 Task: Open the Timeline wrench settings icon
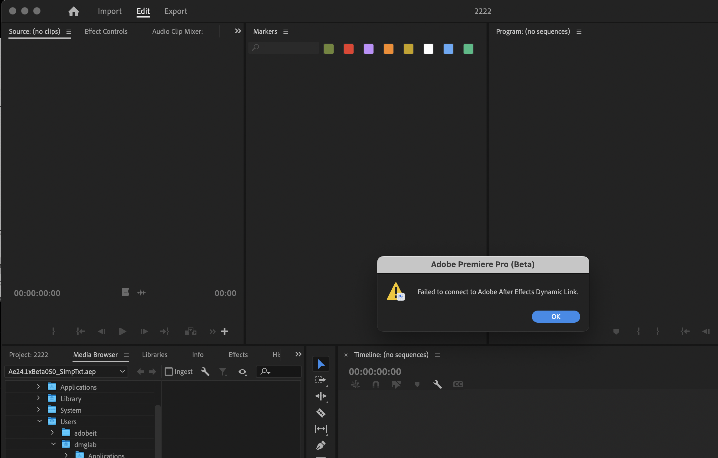click(x=438, y=384)
